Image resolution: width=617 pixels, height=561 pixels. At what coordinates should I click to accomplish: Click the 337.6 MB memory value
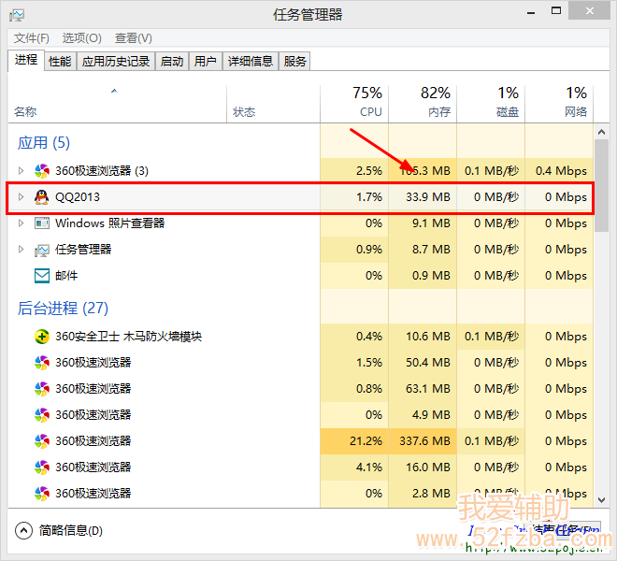pyautogui.click(x=424, y=441)
